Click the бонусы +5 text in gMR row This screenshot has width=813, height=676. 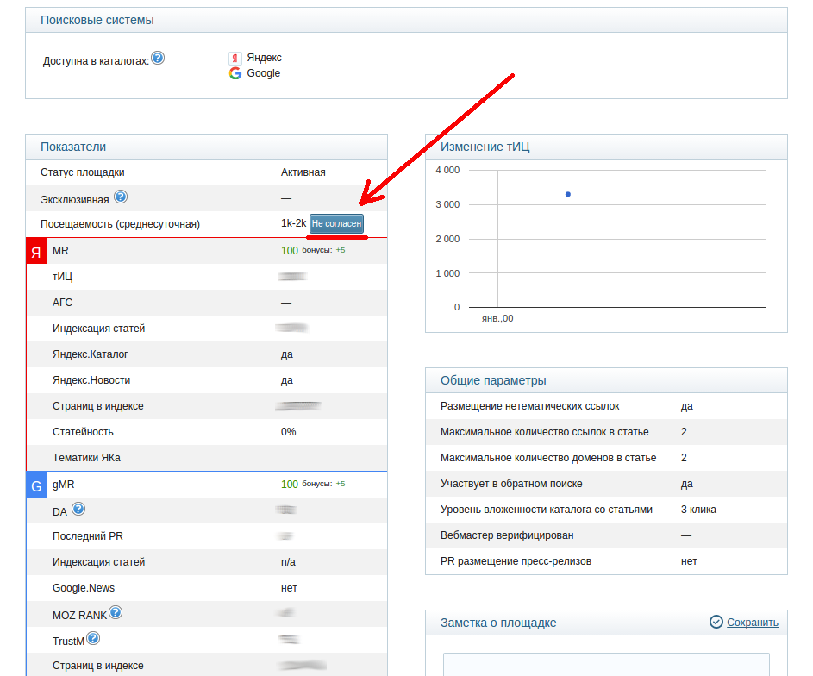pos(323,484)
